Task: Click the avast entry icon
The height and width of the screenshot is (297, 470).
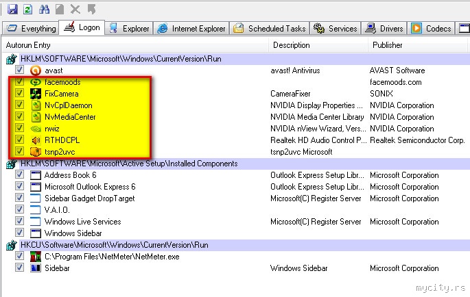Action: (36, 70)
